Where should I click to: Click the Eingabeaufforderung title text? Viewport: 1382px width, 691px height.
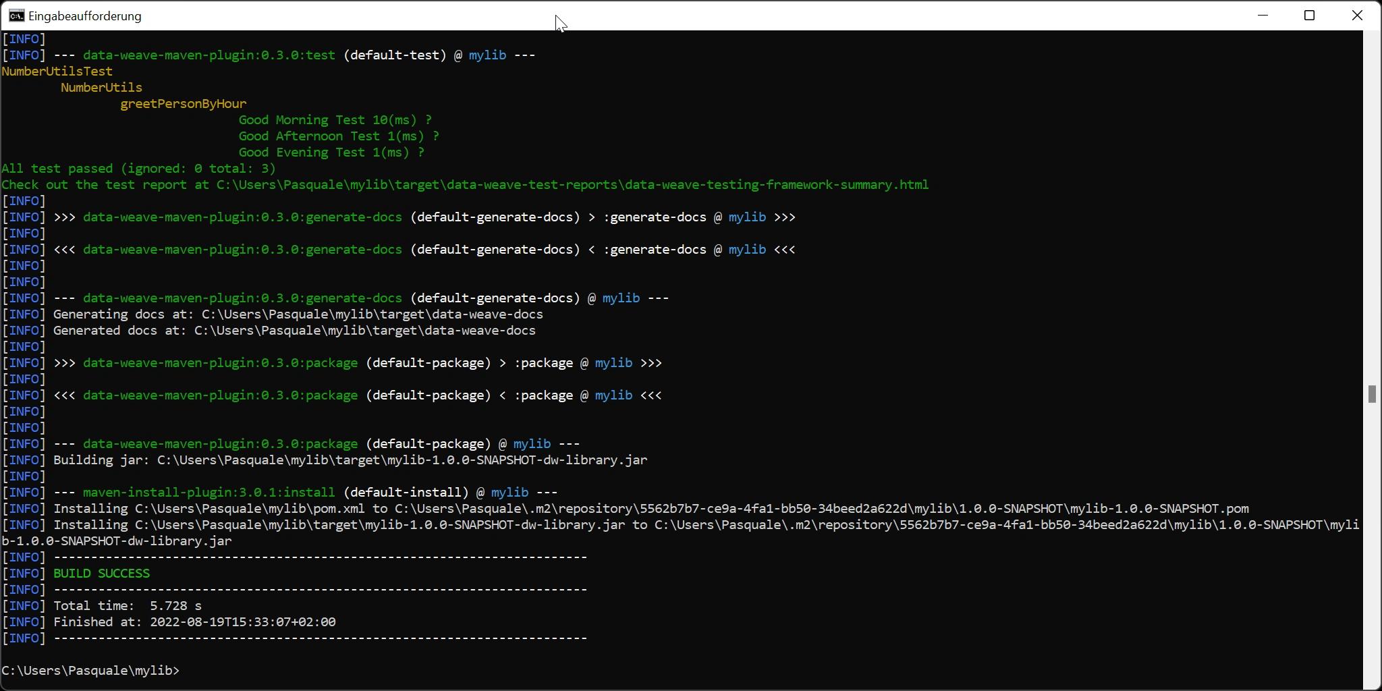pos(85,16)
